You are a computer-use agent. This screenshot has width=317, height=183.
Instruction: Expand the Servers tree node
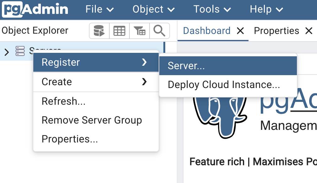(x=7, y=52)
